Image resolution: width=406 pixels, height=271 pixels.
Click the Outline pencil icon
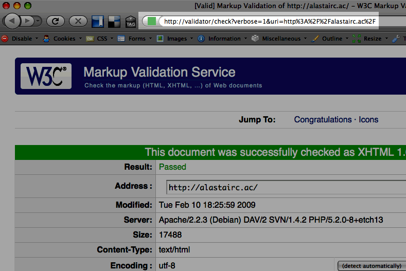(315, 39)
